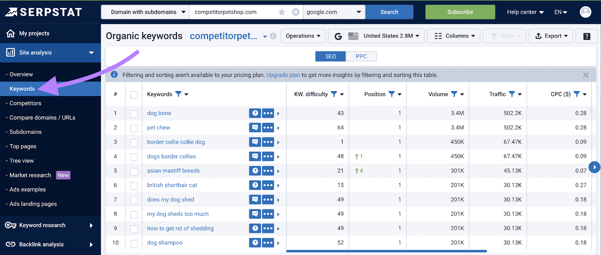Open Market research in sidebar
The image size is (601, 255).
click(x=30, y=175)
